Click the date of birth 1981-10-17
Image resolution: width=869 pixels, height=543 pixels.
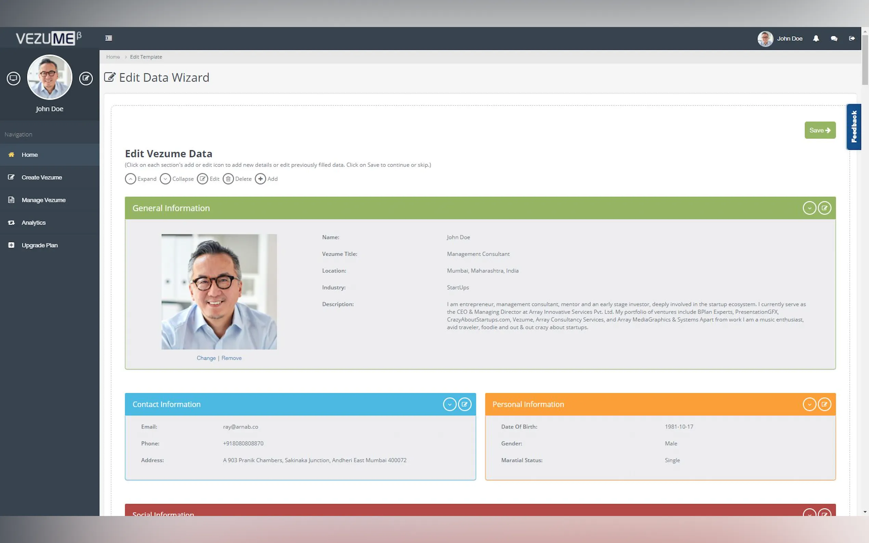click(679, 427)
